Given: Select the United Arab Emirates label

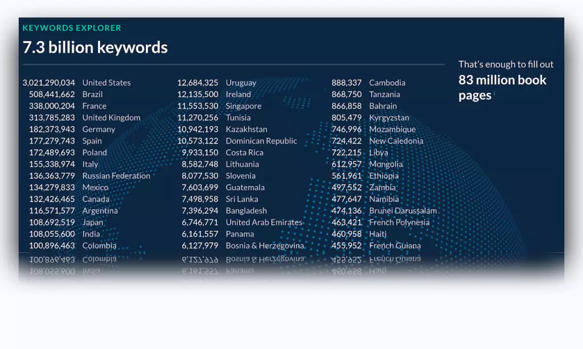Looking at the screenshot, I should point(264,222).
